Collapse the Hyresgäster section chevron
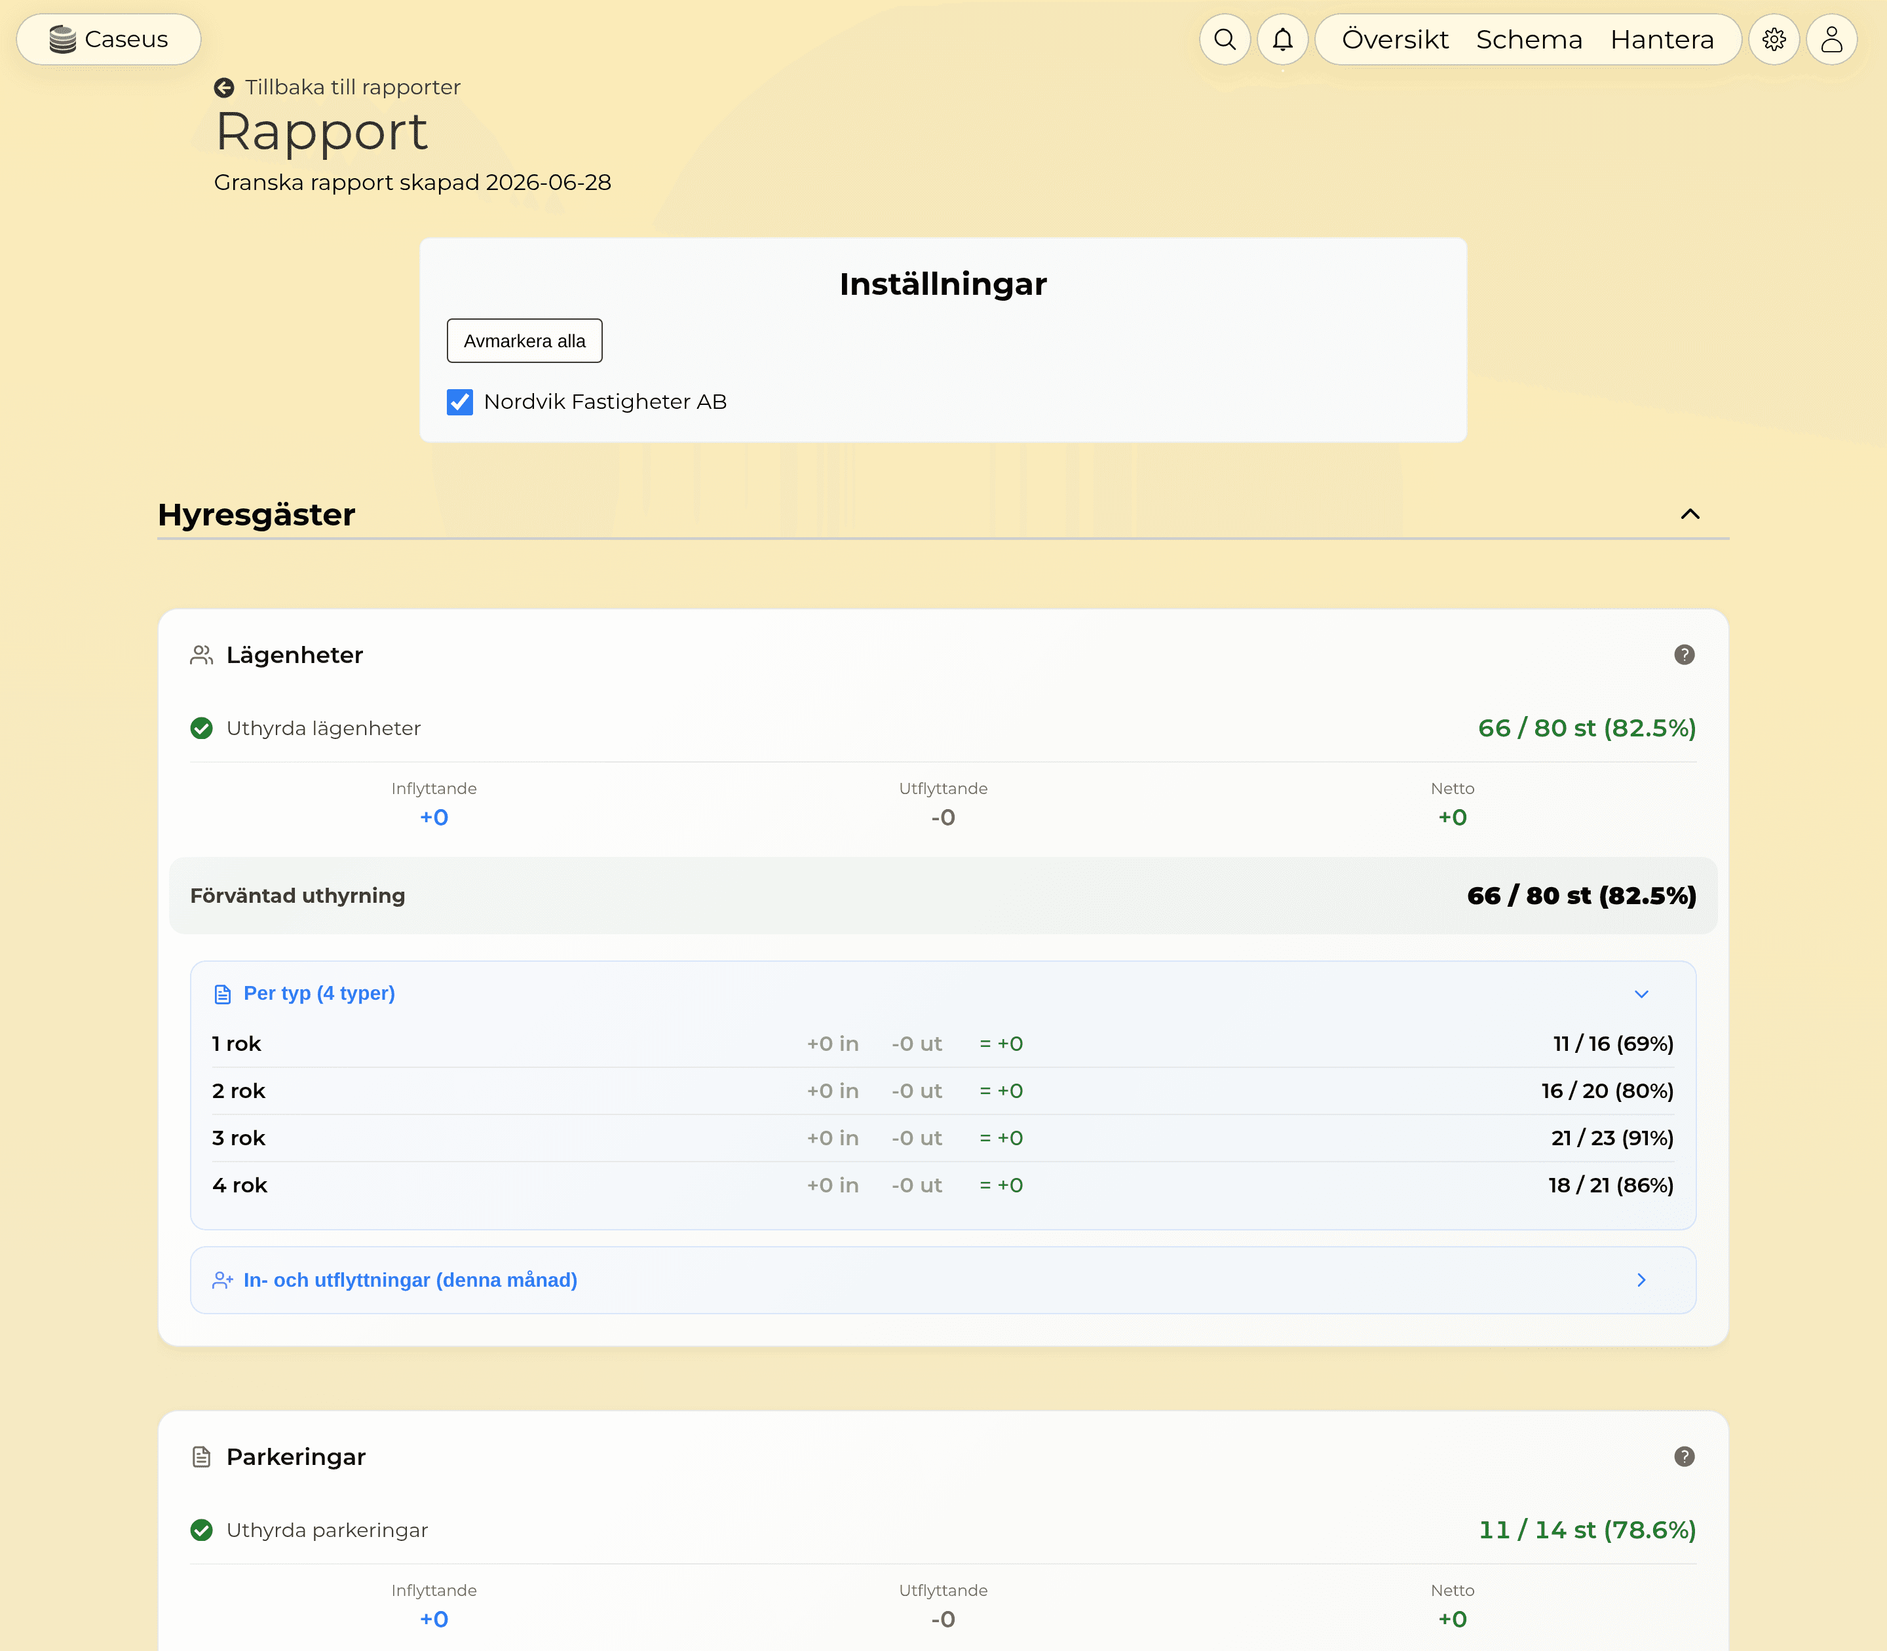This screenshot has width=1887, height=1651. pos(1690,514)
